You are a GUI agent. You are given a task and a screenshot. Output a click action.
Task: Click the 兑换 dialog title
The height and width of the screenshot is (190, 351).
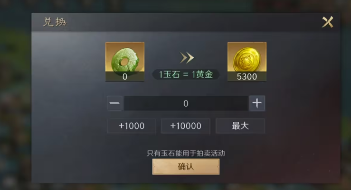pos(55,22)
